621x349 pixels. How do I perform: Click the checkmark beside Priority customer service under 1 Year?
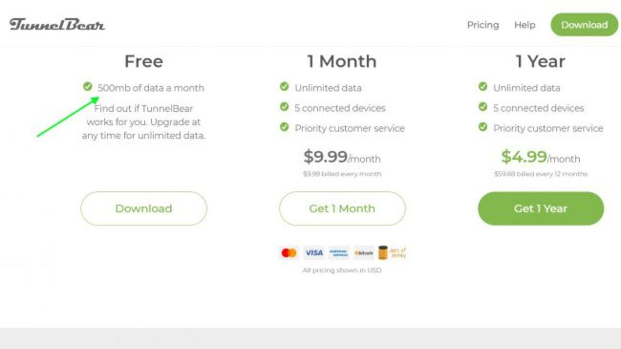point(483,128)
